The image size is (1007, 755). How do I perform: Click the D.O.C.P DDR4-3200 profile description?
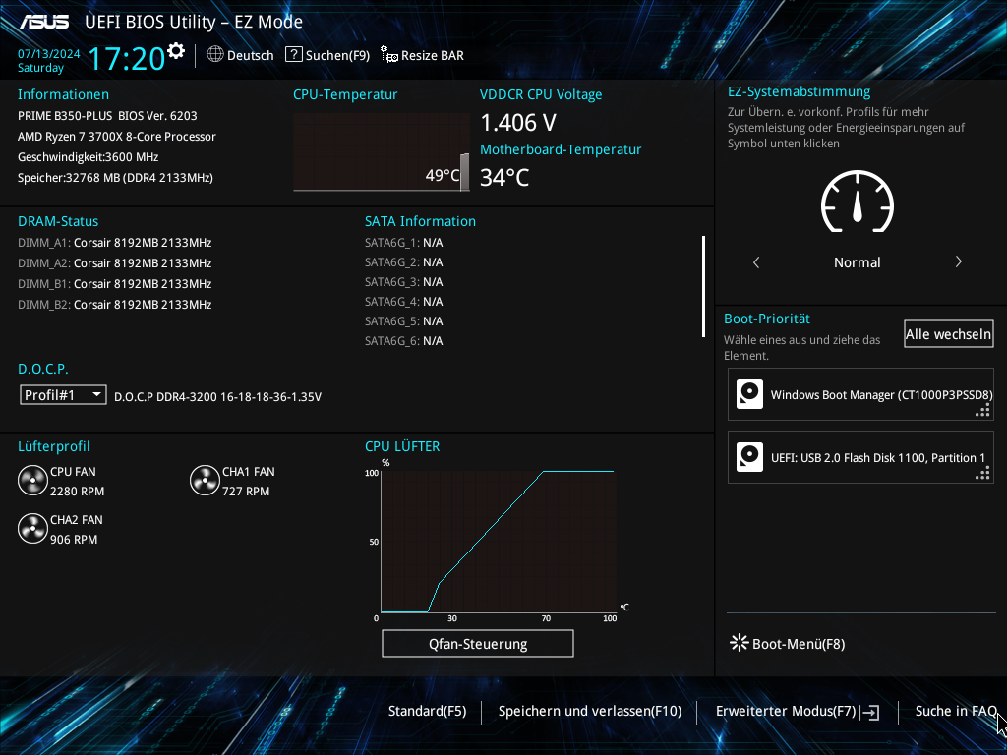217,397
